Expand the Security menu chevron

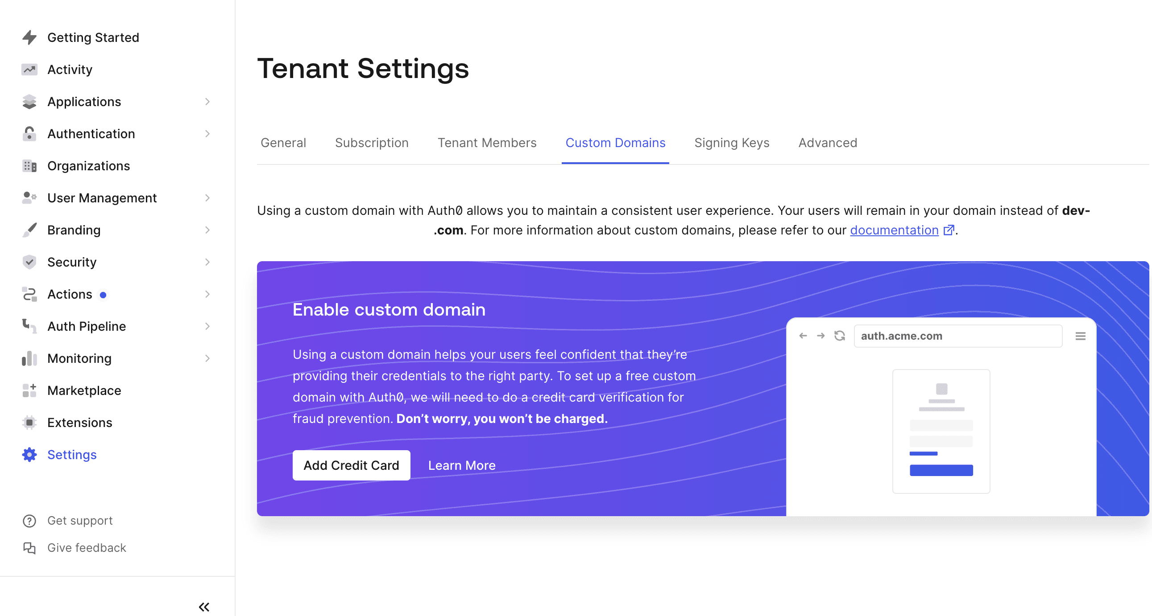207,262
